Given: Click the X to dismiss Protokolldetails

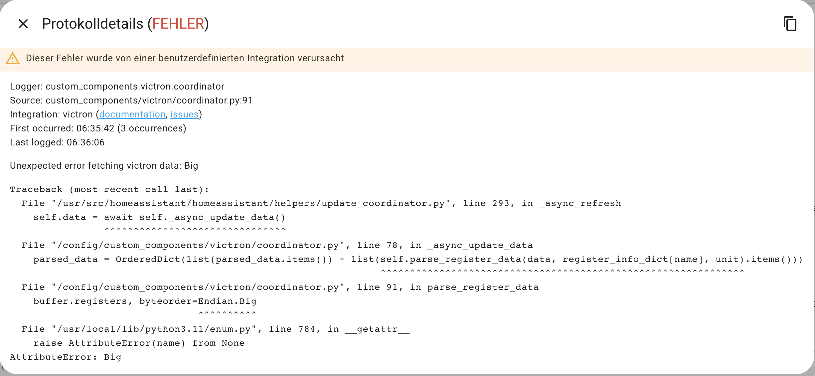Looking at the screenshot, I should [x=23, y=24].
